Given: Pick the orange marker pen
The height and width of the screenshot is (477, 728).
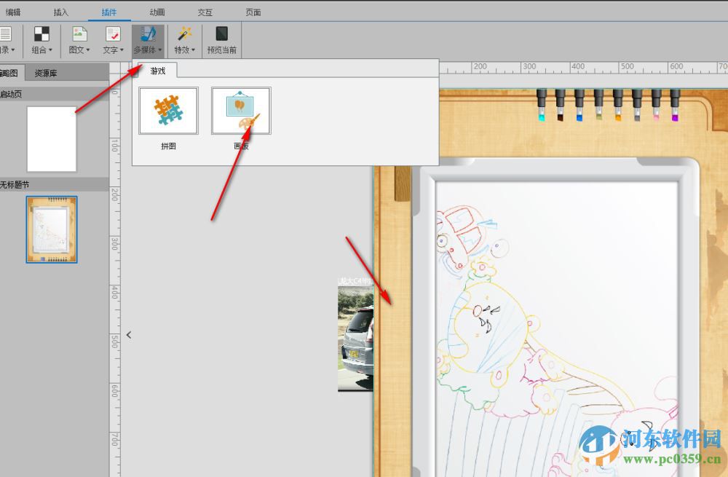Looking at the screenshot, I should point(618,106).
